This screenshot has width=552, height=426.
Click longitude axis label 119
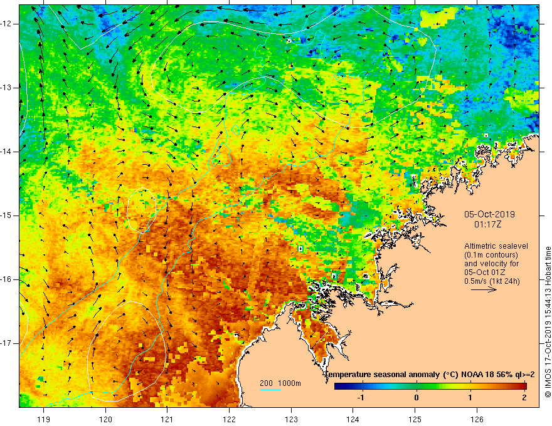click(x=44, y=419)
